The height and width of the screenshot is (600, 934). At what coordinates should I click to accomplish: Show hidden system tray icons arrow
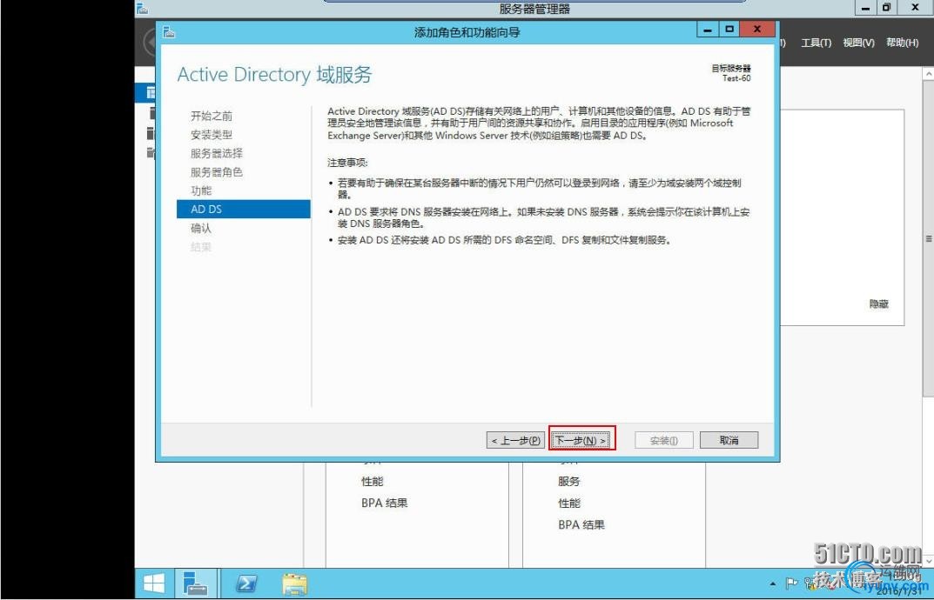coord(773,584)
